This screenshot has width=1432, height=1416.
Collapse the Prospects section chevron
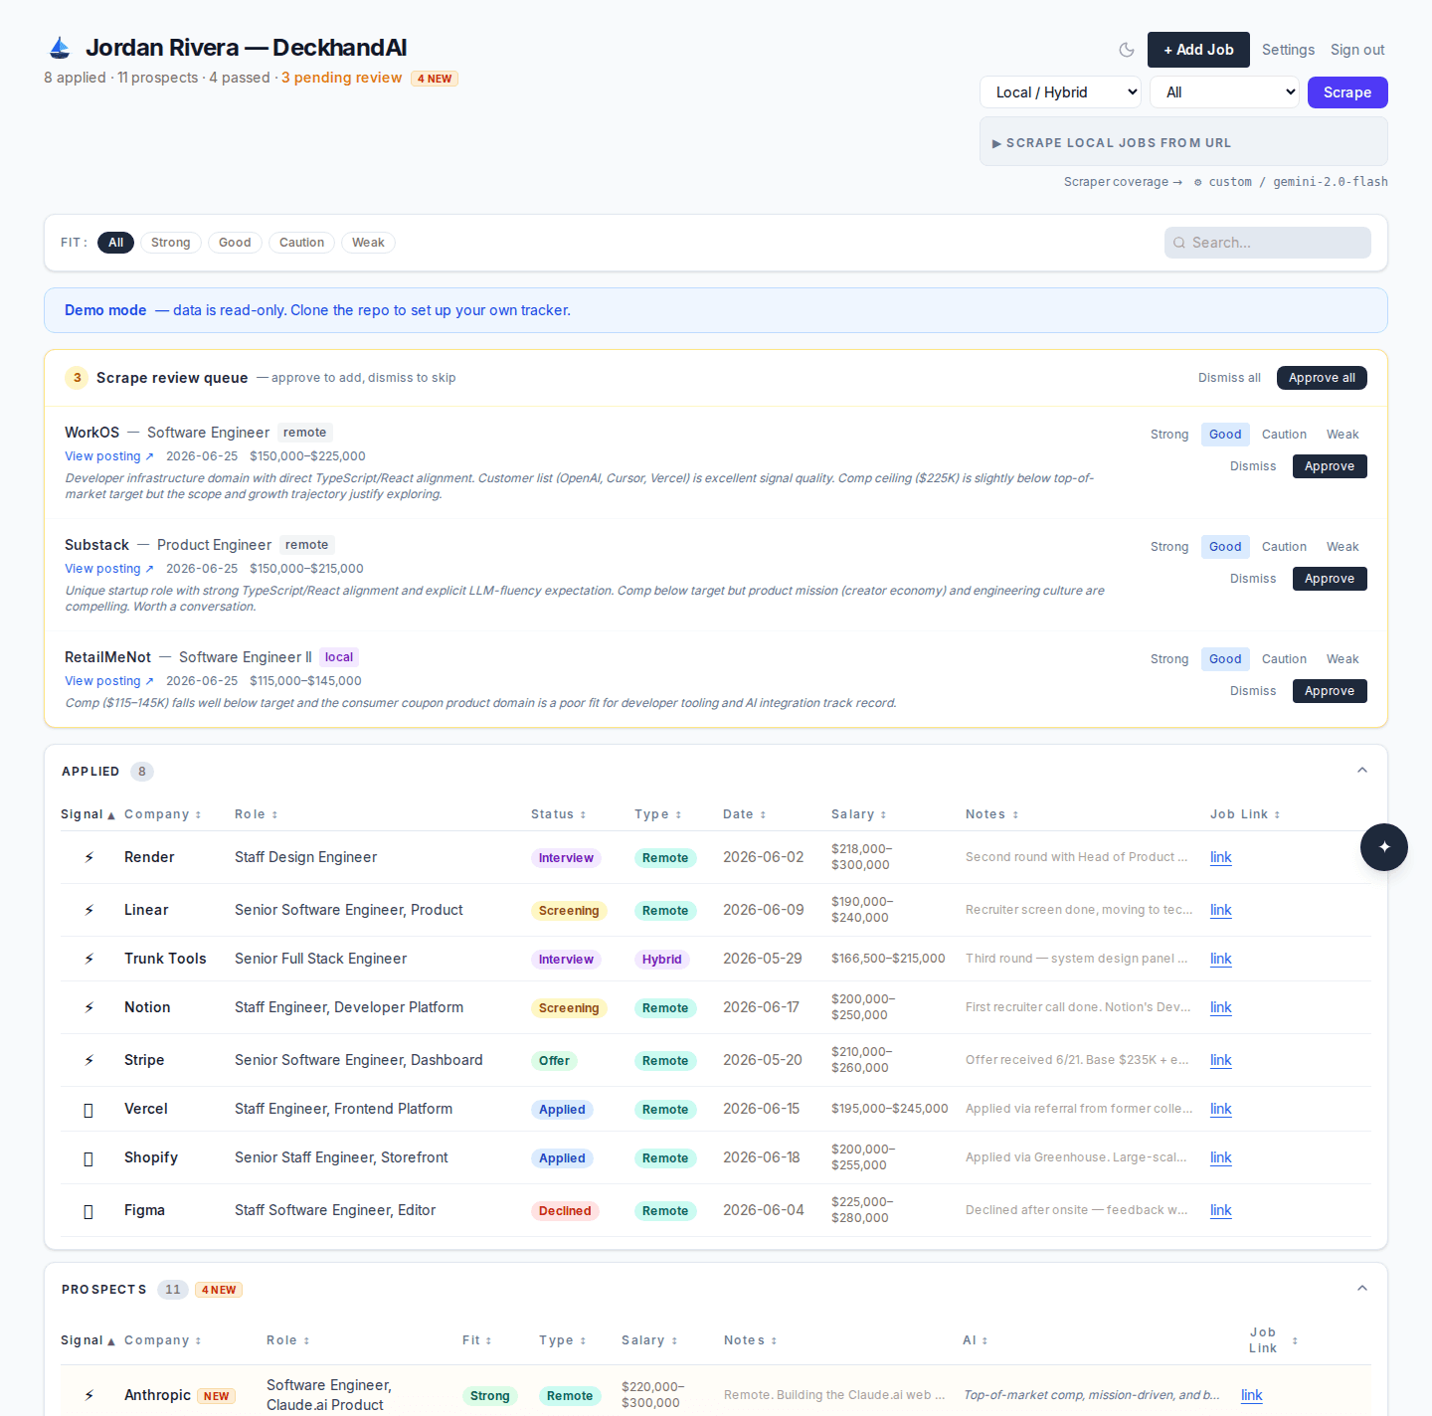[1362, 1289]
